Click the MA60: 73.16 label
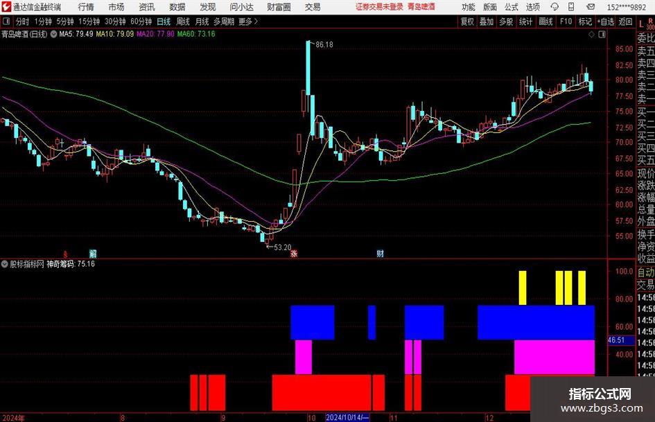 [x=196, y=34]
